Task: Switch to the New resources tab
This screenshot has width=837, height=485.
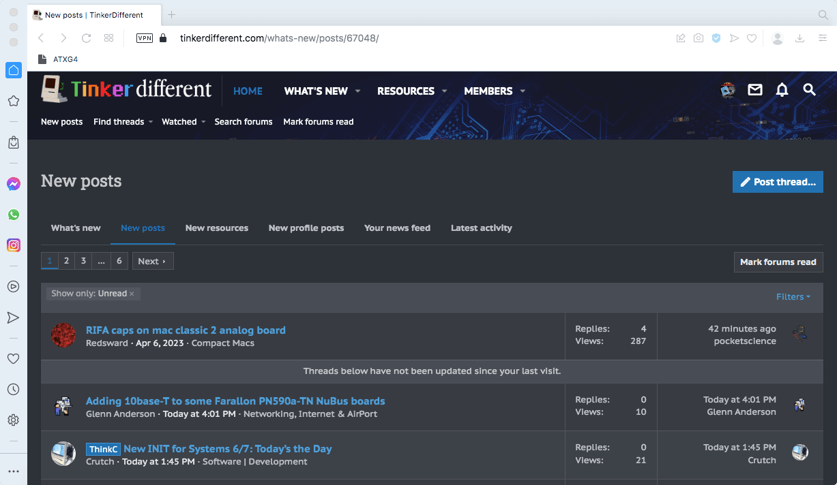Action: (217, 228)
